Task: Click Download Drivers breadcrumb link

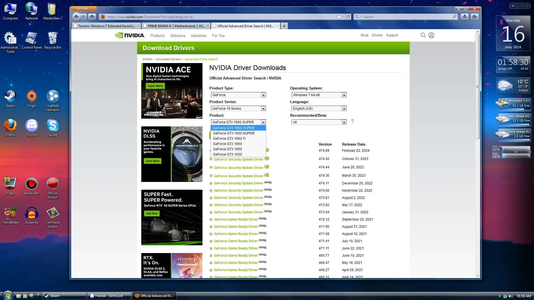Action: [168, 59]
